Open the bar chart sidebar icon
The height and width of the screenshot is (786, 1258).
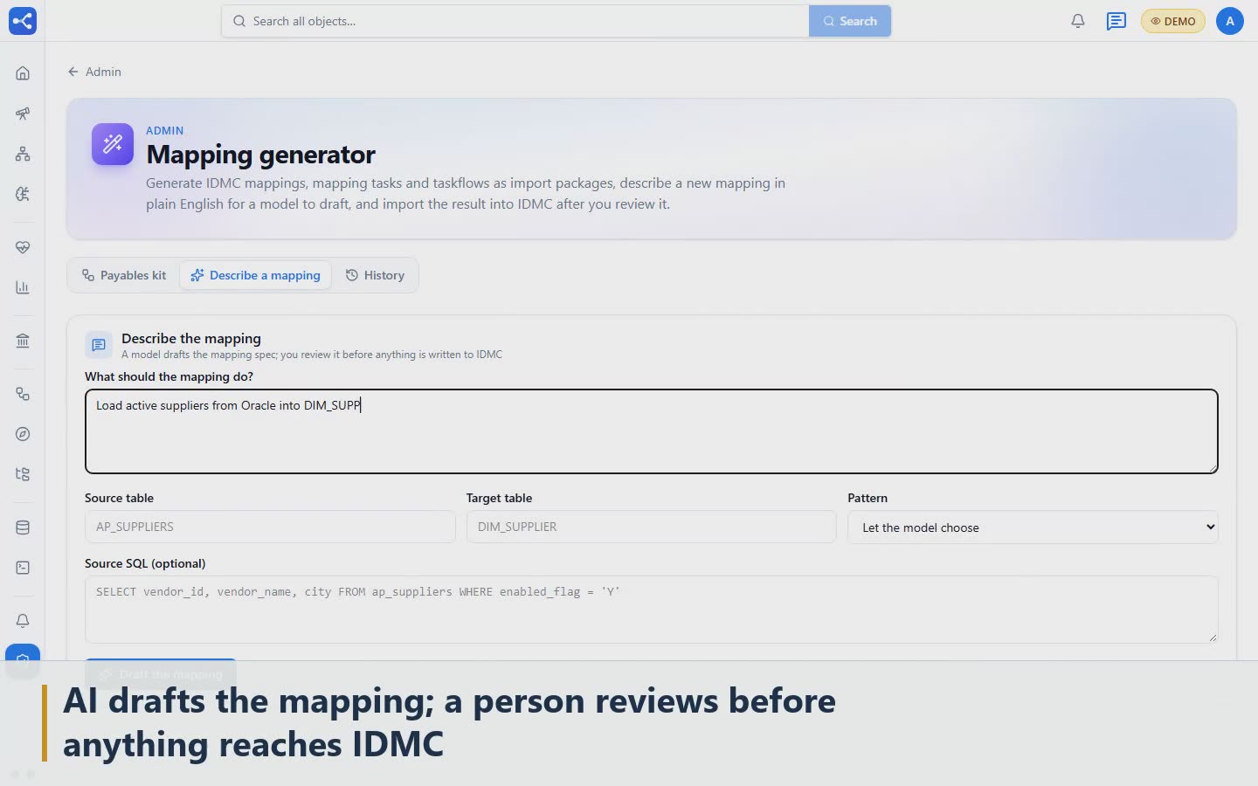(23, 287)
